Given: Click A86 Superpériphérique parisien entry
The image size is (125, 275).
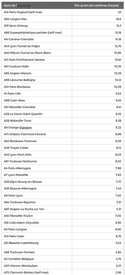Looking at the screenshot, I should point(33,32).
